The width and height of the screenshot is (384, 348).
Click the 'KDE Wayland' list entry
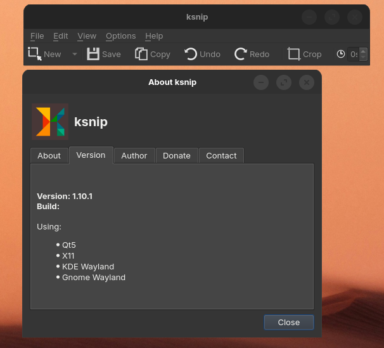88,267
